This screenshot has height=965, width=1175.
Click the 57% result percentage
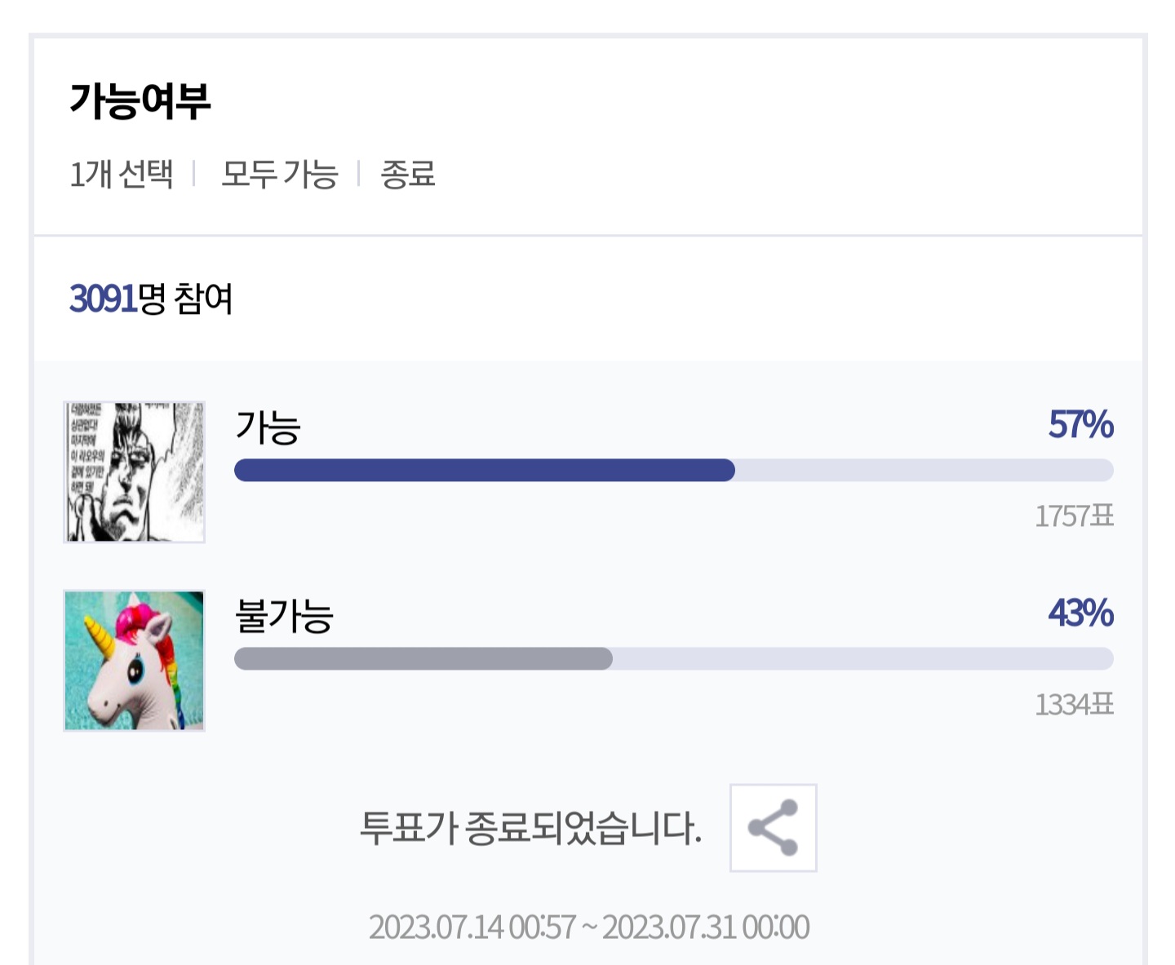coord(1080,425)
